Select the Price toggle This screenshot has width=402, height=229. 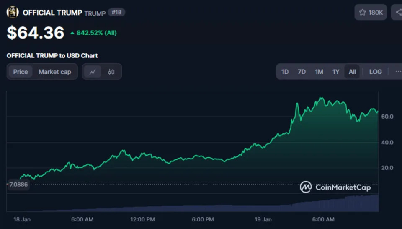point(21,72)
